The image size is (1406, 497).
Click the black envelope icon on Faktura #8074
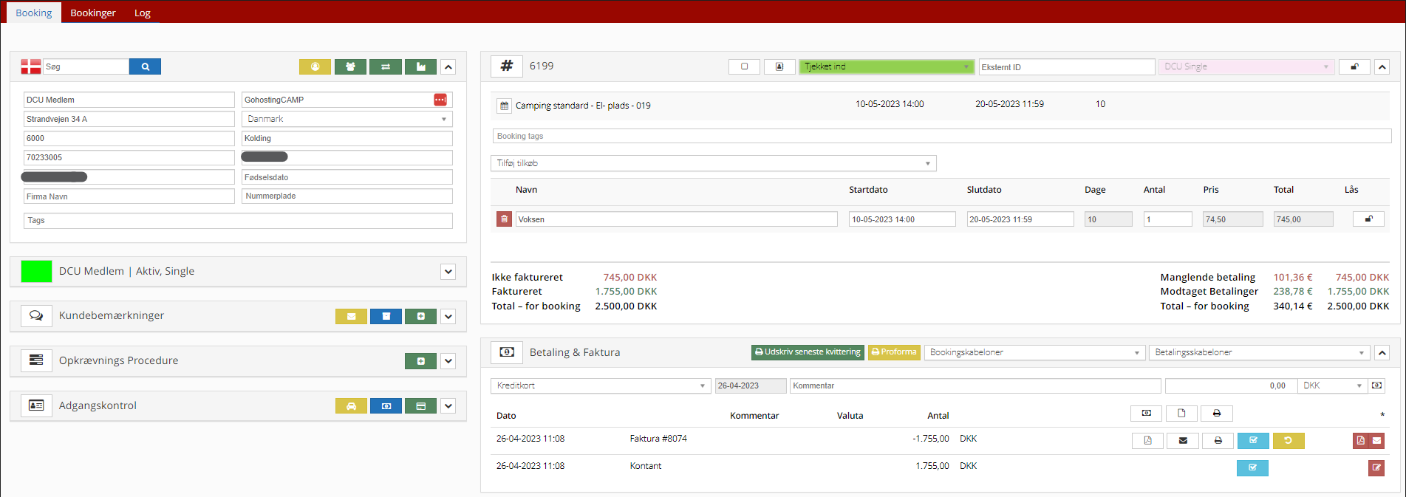click(x=1183, y=441)
